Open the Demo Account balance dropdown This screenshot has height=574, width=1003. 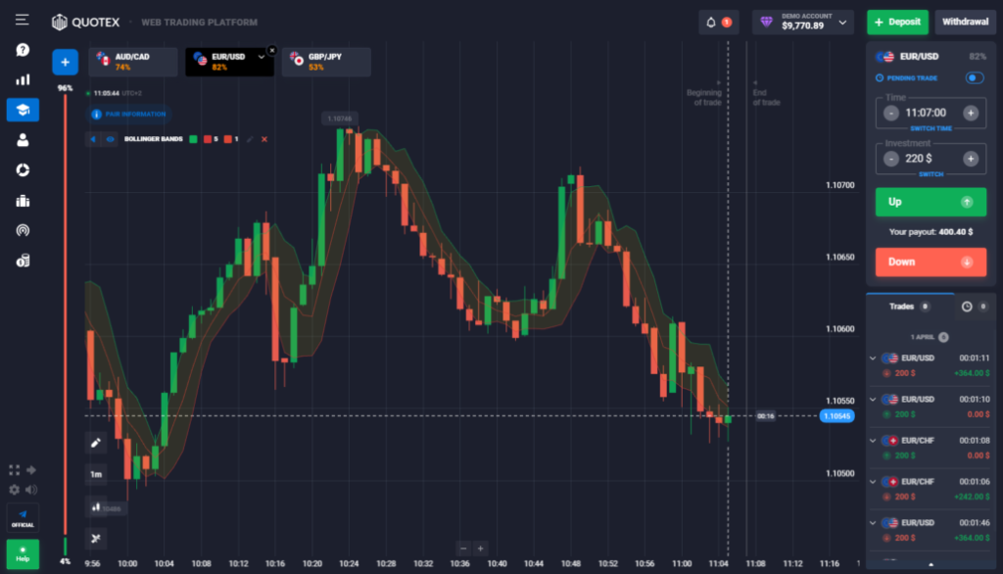(802, 22)
